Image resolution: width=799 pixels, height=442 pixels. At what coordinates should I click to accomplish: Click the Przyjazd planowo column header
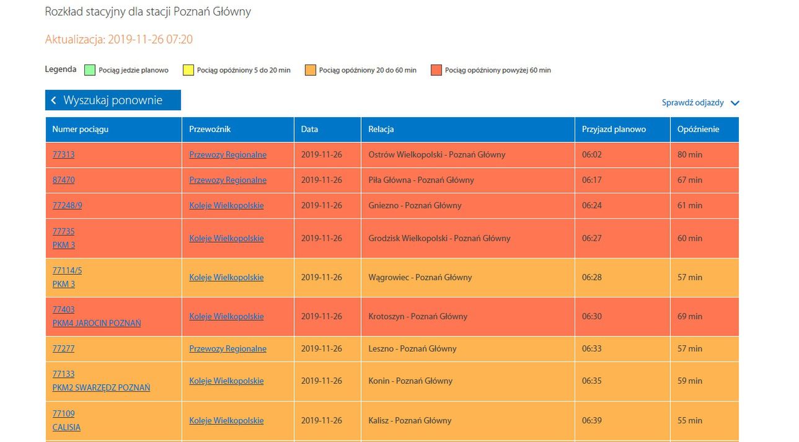click(622, 130)
